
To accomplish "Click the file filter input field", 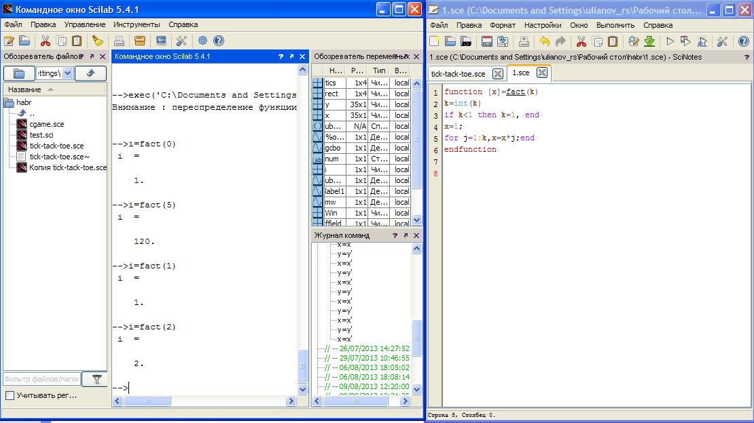I will tap(42, 380).
